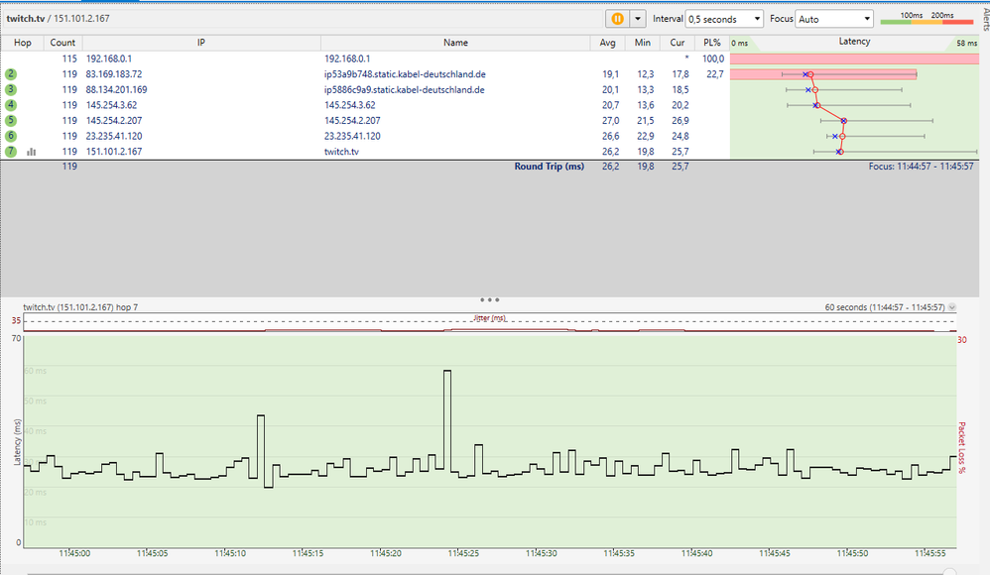Screen dimensions: 990x575
Task: Click the bottom timeline scrollbar thumb
Action: (949, 572)
